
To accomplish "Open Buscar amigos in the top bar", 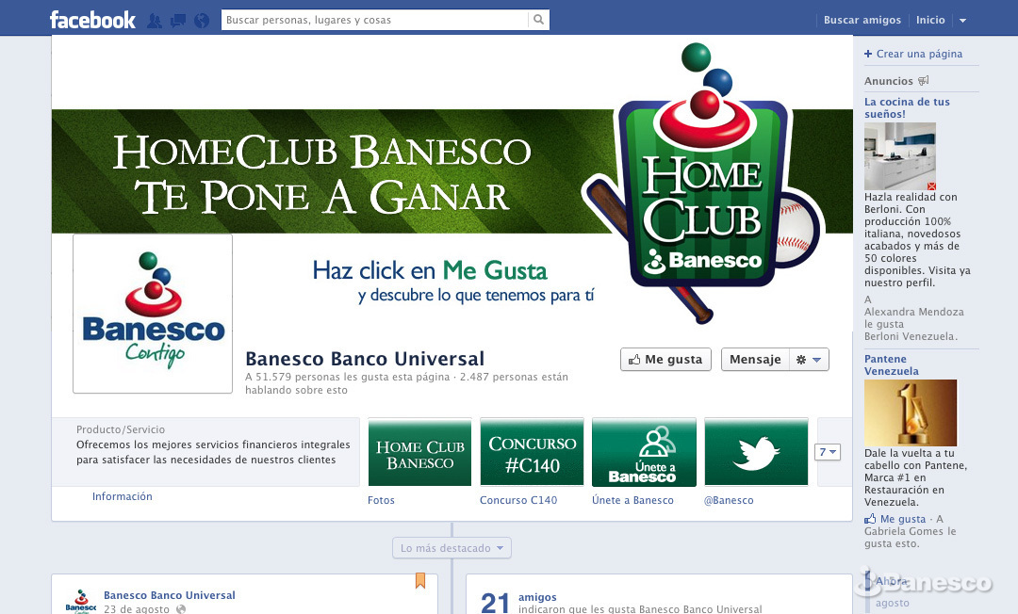I will (862, 20).
